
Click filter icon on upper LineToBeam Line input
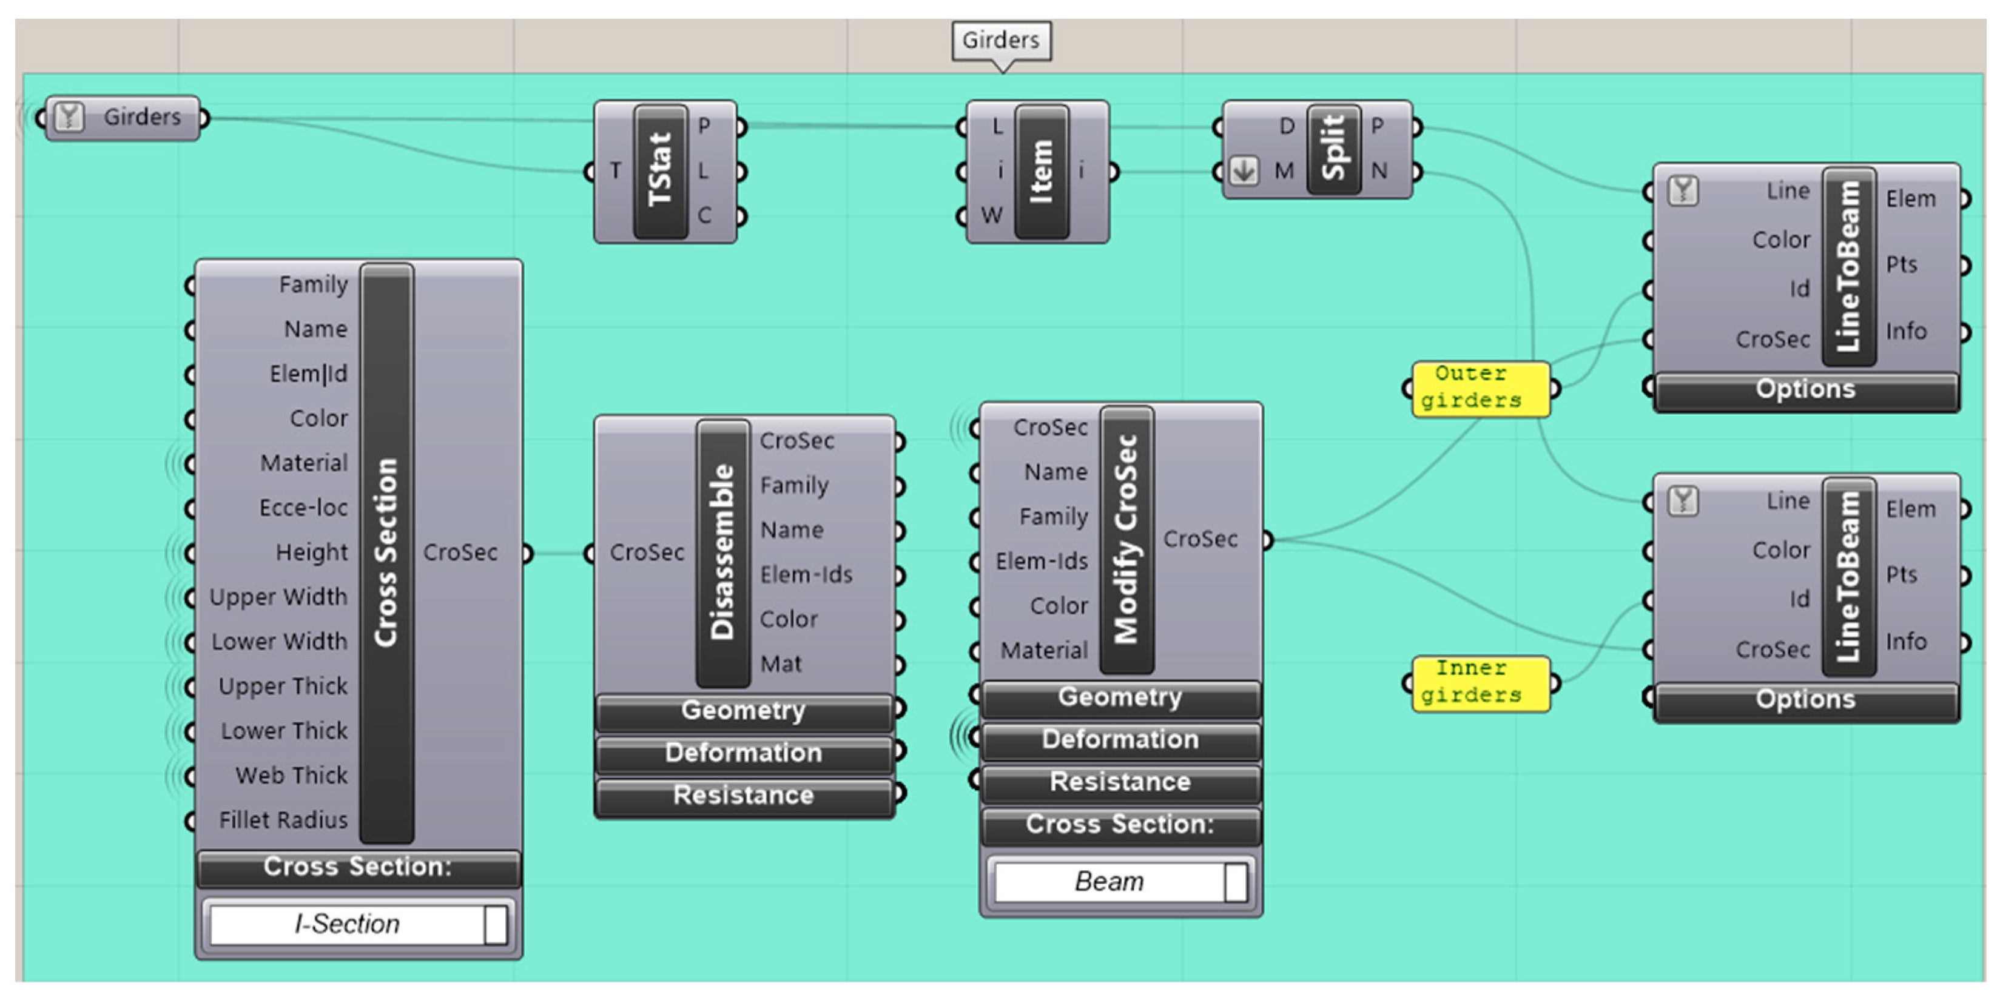click(1683, 190)
